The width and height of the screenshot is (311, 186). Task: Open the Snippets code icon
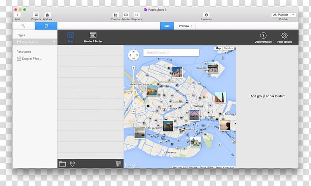click(136, 15)
